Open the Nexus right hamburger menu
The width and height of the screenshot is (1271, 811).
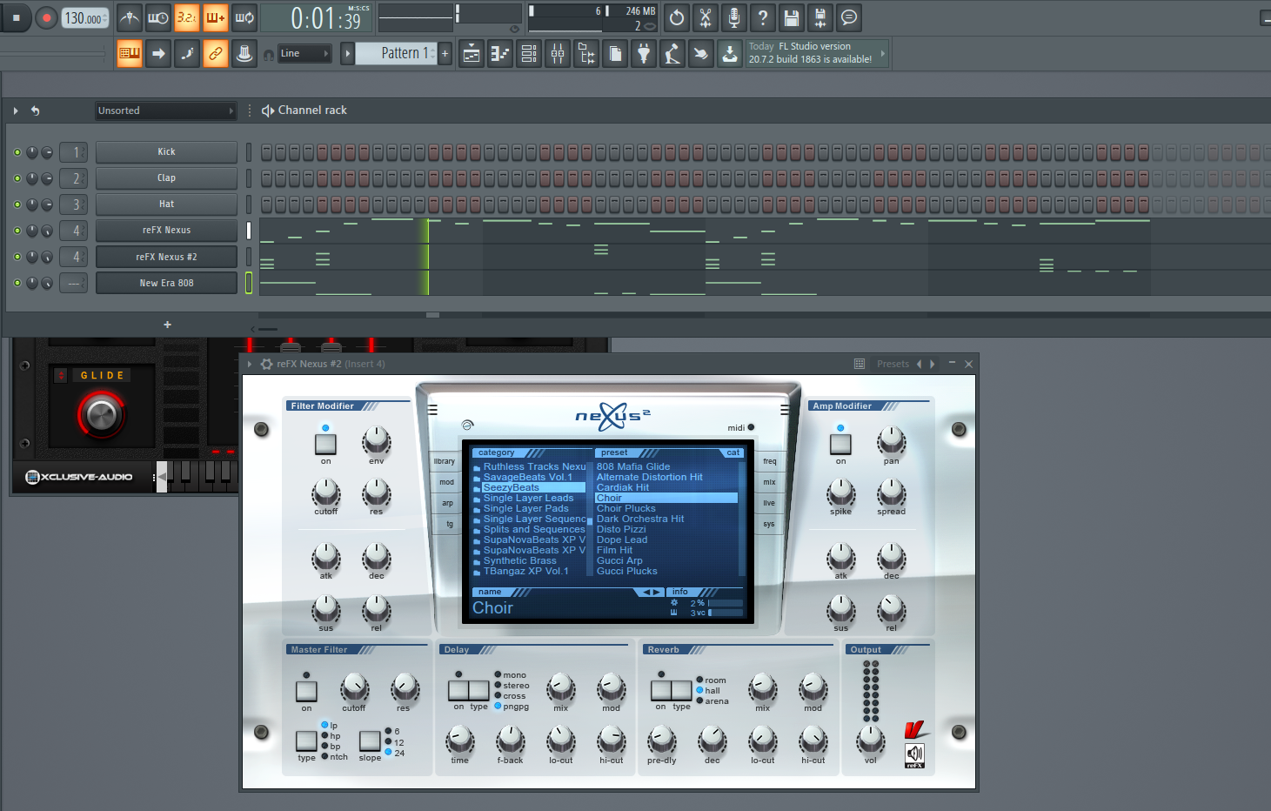pos(785,410)
